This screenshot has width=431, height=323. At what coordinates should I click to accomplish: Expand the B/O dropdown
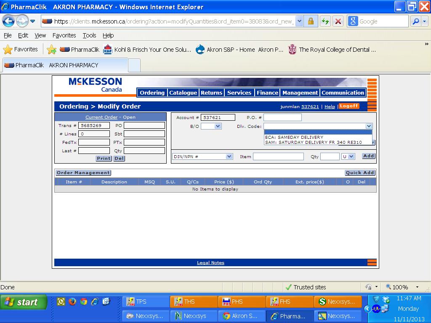(218, 126)
